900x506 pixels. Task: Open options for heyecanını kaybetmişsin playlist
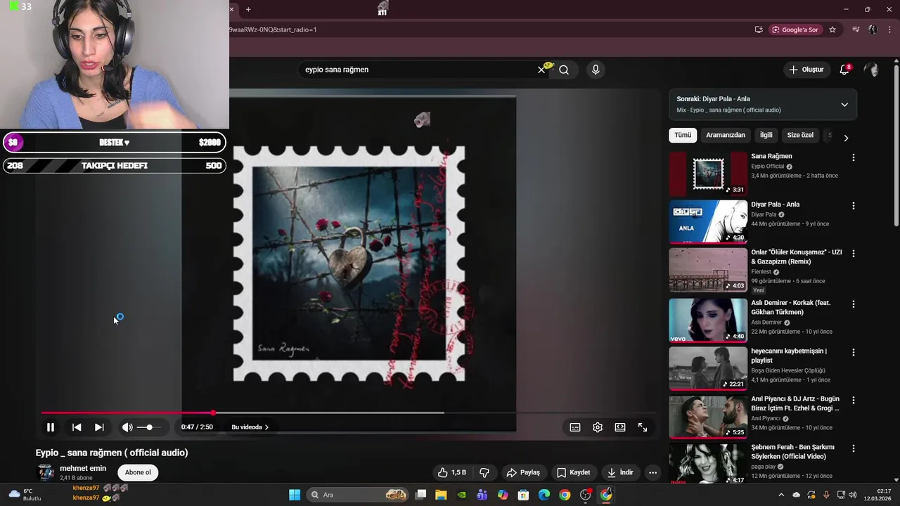click(x=854, y=352)
